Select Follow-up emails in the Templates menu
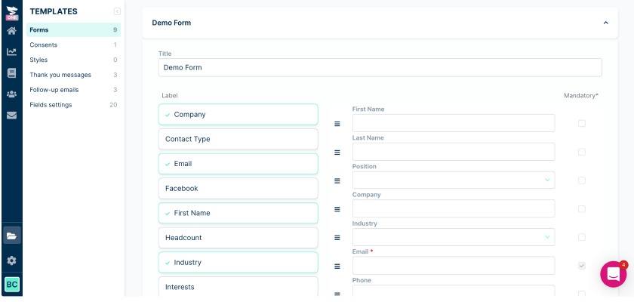Image resolution: width=634 pixels, height=302 pixels. (x=54, y=90)
